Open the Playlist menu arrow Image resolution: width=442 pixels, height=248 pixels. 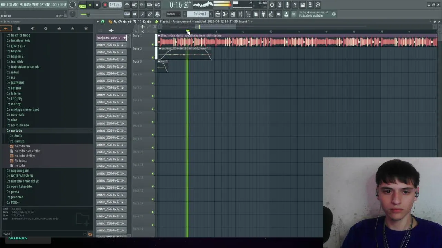click(98, 21)
